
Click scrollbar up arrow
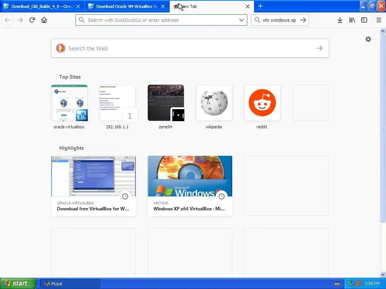point(383,31)
